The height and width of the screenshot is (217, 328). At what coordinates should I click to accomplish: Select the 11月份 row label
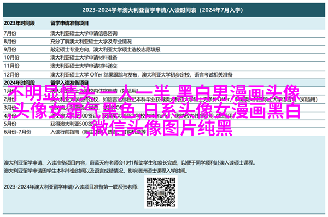pyautogui.click(x=11, y=66)
